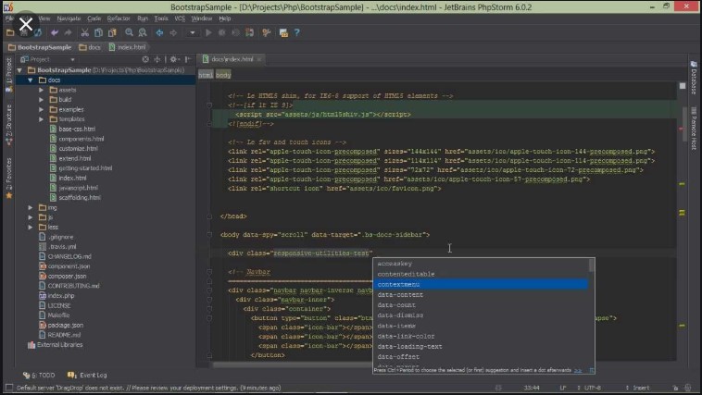Click the blue Help question mark

click(x=297, y=32)
